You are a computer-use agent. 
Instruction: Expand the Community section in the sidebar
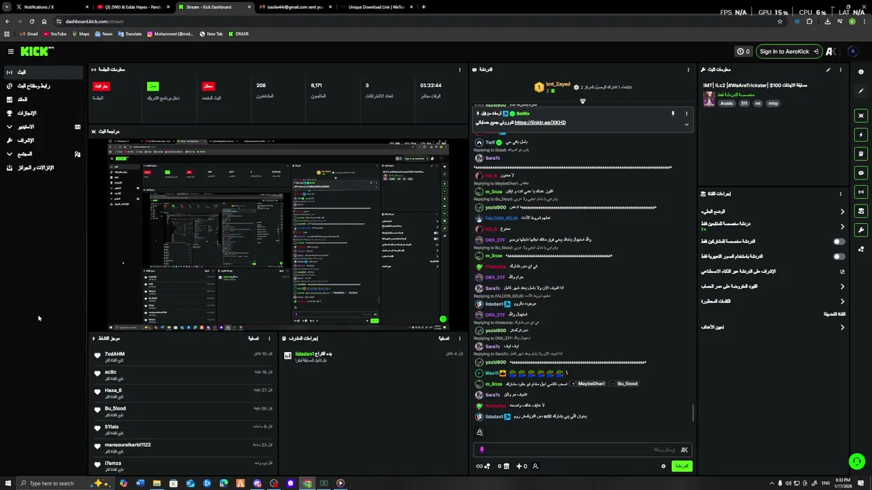pyautogui.click(x=10, y=154)
